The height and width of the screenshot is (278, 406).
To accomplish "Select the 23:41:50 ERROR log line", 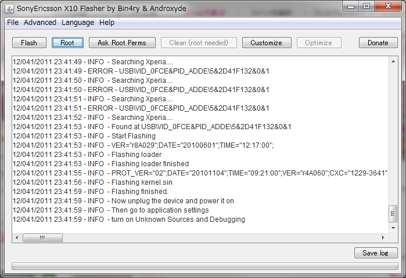I will coord(141,90).
